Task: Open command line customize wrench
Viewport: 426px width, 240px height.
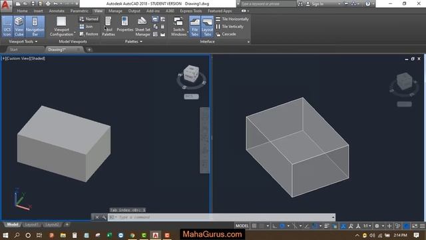Action: click(x=104, y=217)
